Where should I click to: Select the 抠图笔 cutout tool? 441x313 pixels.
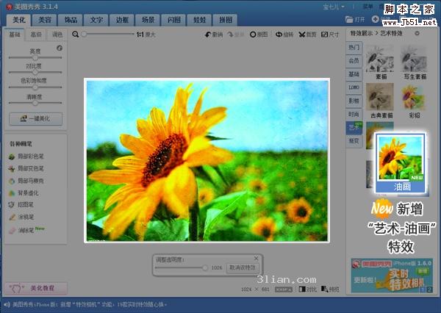tap(21, 205)
